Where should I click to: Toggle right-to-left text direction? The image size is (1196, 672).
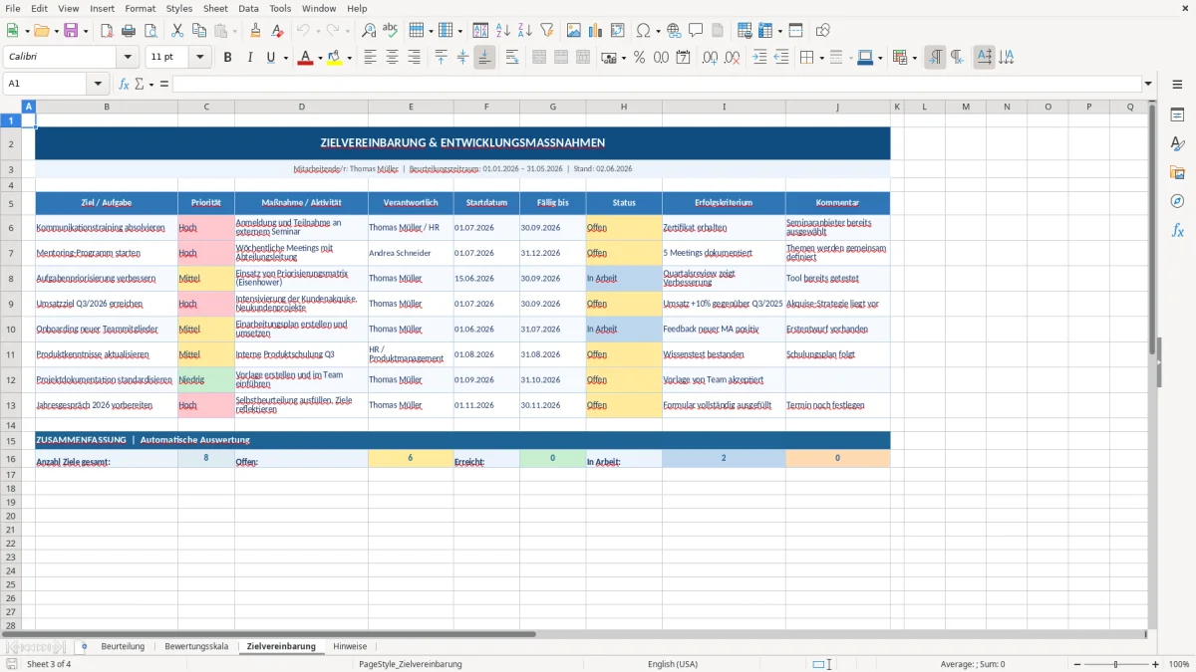957,58
